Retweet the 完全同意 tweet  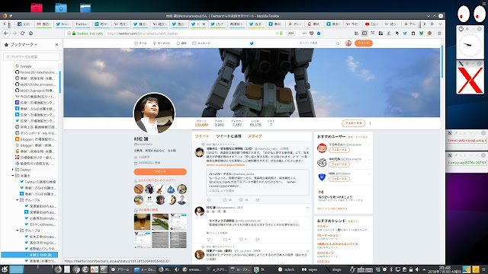[225, 239]
